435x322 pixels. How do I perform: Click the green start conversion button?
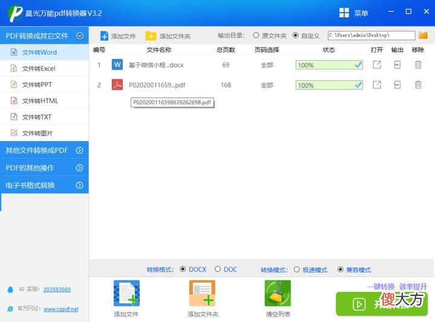point(382,304)
